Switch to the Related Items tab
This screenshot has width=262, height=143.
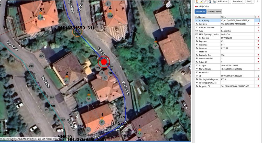tap(215, 12)
